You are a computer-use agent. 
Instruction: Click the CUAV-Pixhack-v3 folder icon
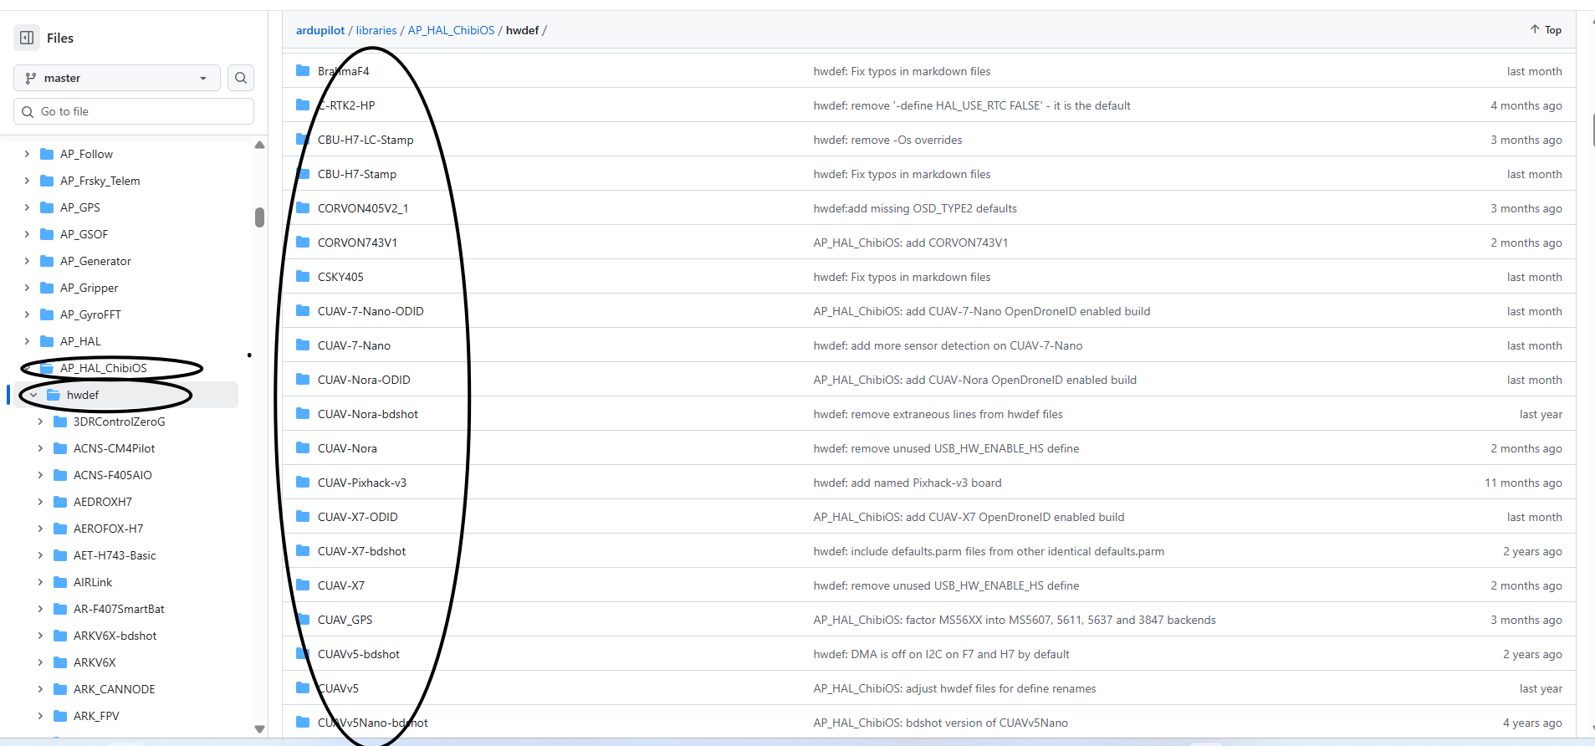pos(303,483)
